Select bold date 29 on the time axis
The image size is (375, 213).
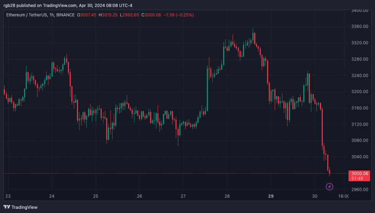(x=271, y=197)
